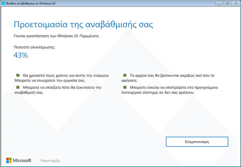241x167 pixels.
Task: Click text Γίνεται εγκατάσταση των Windows 10
Action: [46, 36]
